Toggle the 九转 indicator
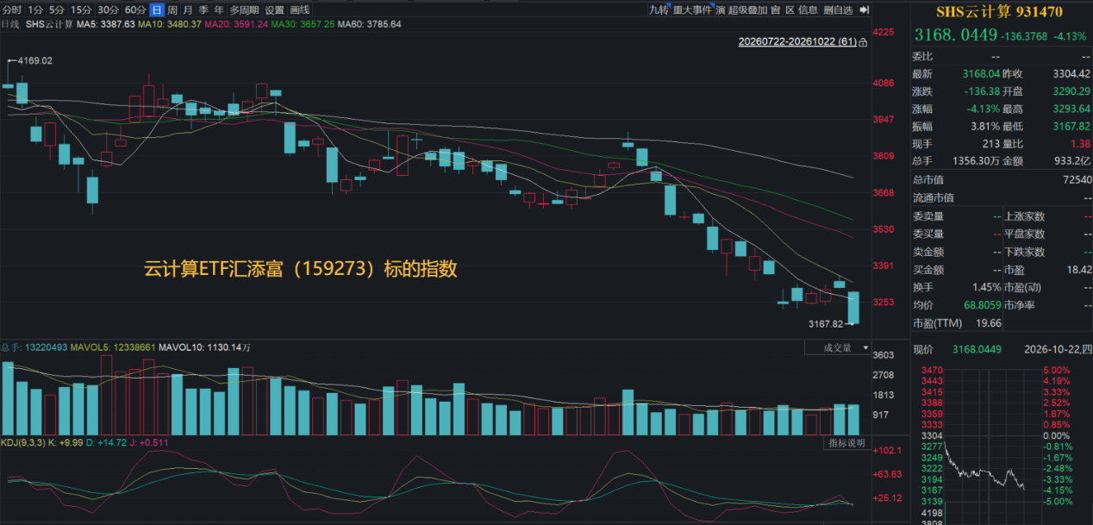 pyautogui.click(x=659, y=10)
